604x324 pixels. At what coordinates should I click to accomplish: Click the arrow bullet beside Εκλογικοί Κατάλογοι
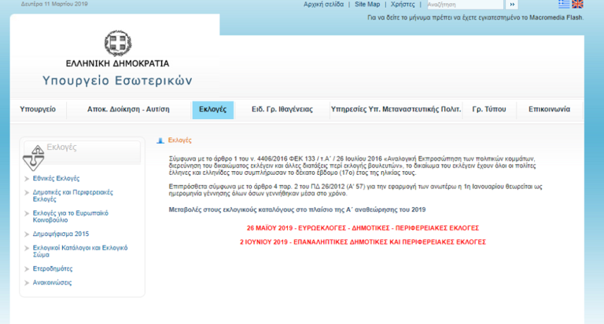point(27,248)
